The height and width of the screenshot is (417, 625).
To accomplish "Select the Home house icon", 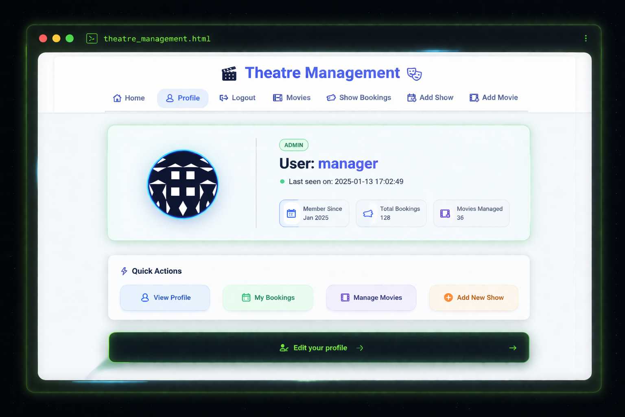I will point(117,98).
